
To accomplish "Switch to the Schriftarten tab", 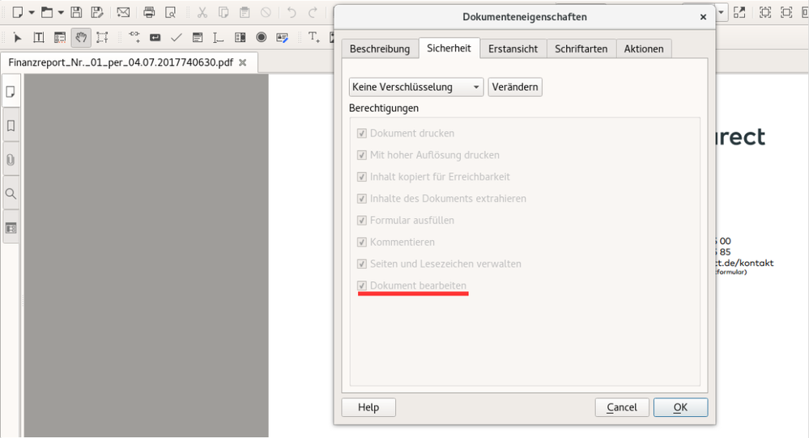I will (x=581, y=48).
